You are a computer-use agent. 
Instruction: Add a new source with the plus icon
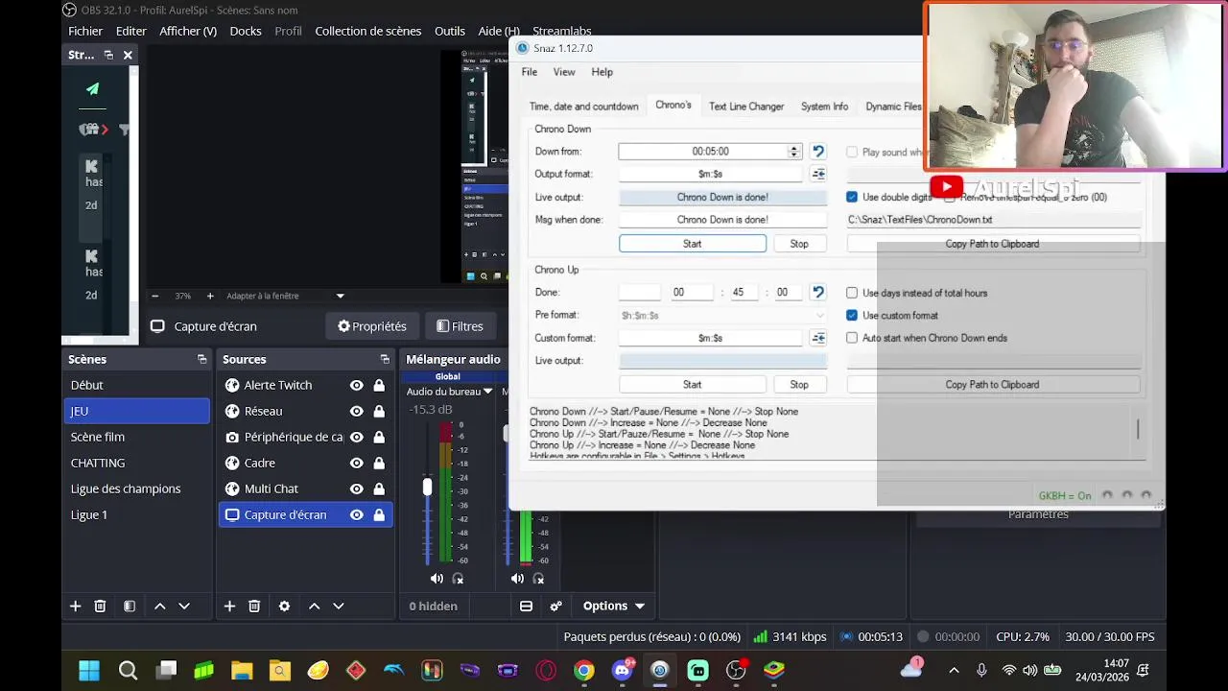click(229, 606)
